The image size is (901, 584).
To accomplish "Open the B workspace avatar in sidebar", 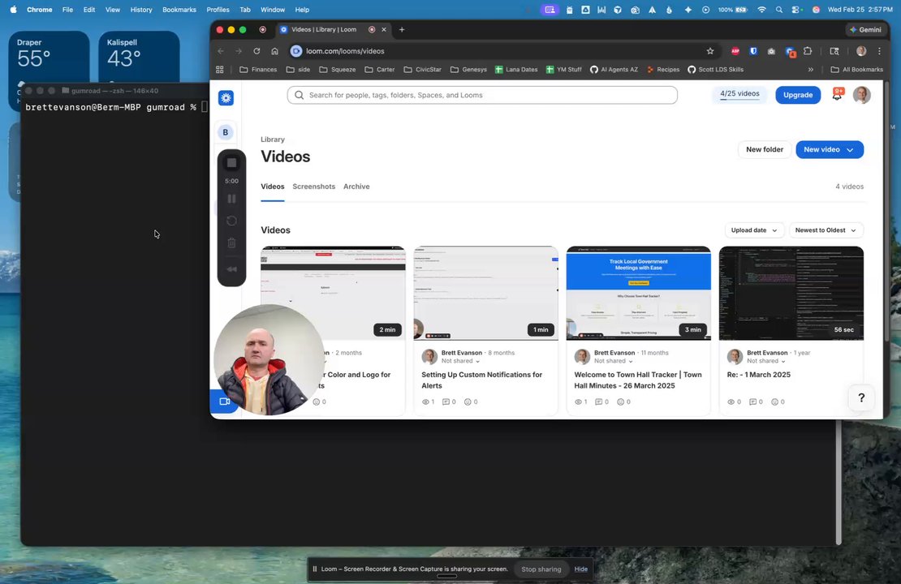I will tap(226, 132).
